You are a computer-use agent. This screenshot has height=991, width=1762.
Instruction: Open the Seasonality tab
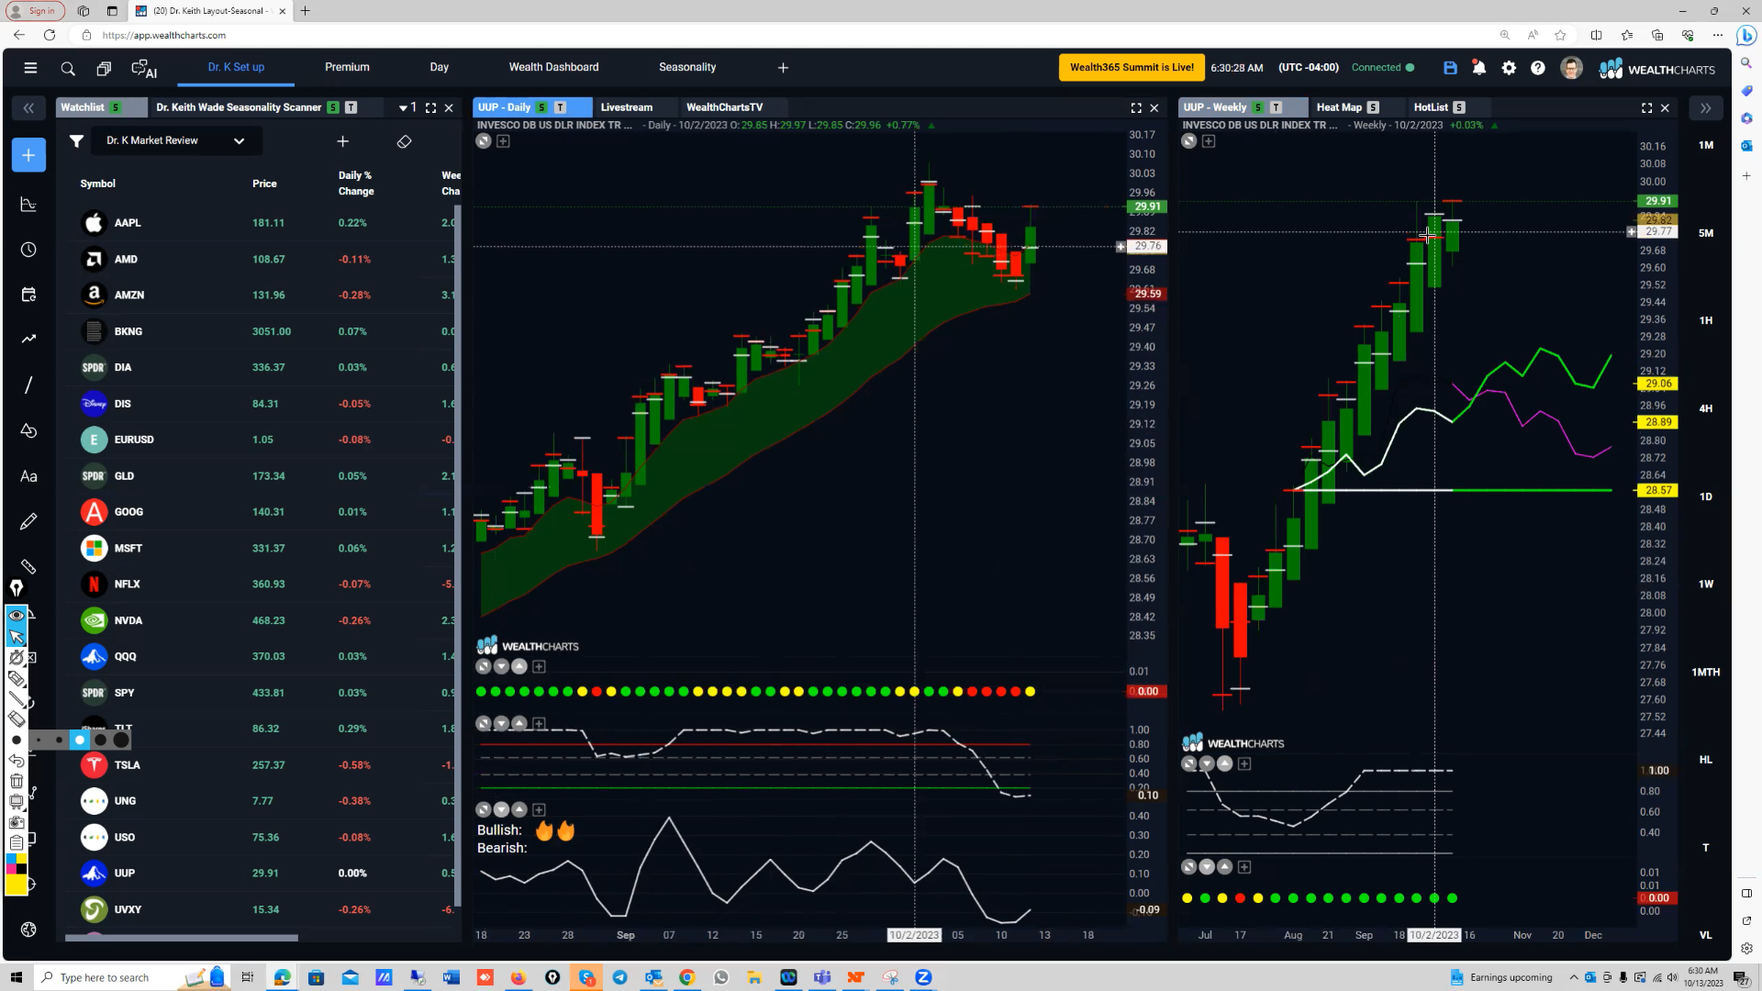[687, 68]
